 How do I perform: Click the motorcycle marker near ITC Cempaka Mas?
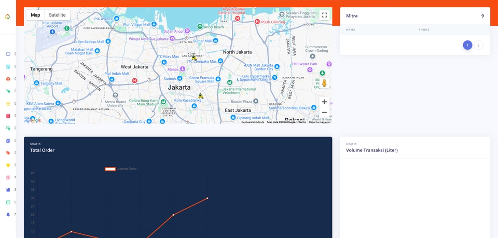193,58
